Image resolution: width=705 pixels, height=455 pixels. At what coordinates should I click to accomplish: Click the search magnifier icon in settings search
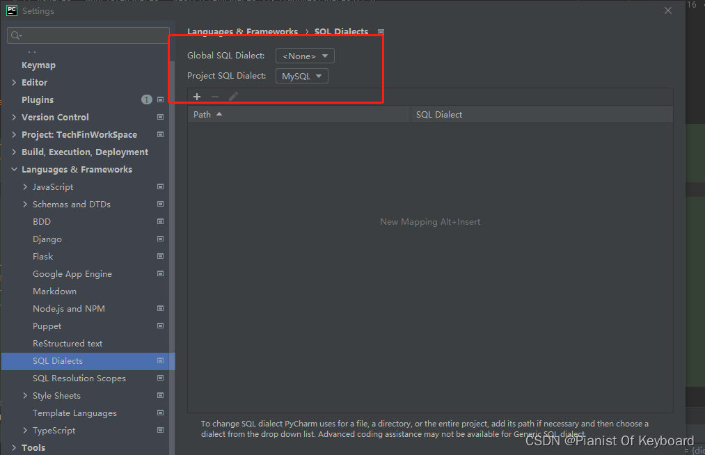(16, 35)
